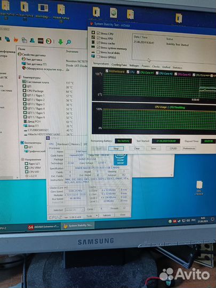Viewport: 216px width, 288px height.
Task: Collapse the Температуры group in sensor list
Action: (x=20, y=77)
